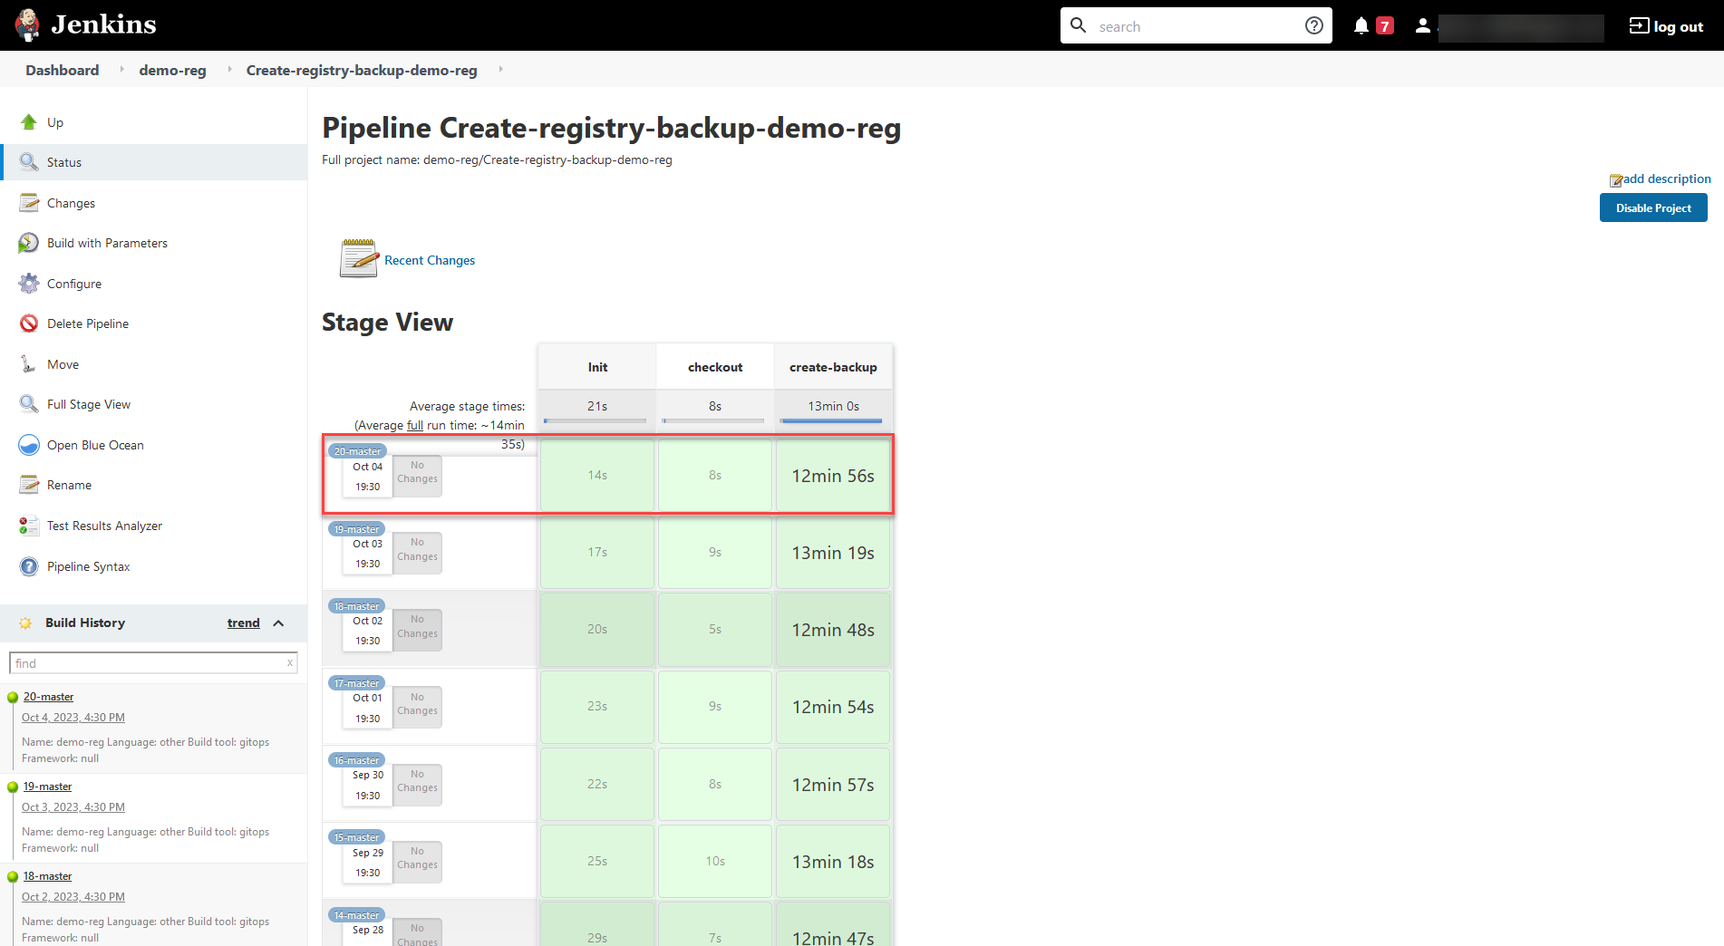Open Configure in the sidebar

coord(74,284)
